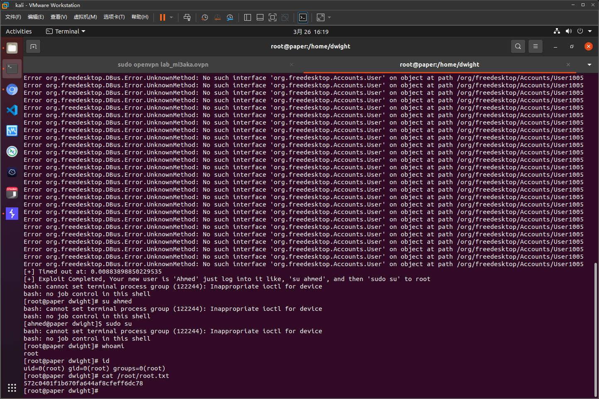Viewport: 599px width, 399px height.
Task: Open System Monitor from the dock
Action: [12, 131]
